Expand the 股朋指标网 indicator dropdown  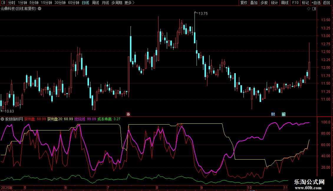point(3,119)
